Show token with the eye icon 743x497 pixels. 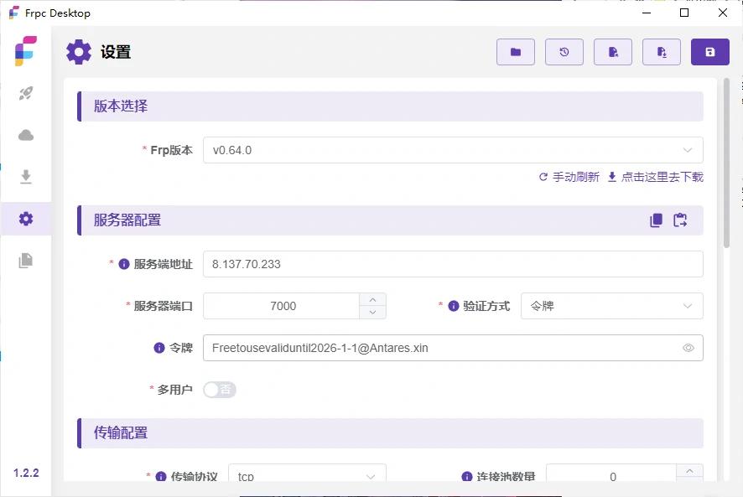coord(688,348)
